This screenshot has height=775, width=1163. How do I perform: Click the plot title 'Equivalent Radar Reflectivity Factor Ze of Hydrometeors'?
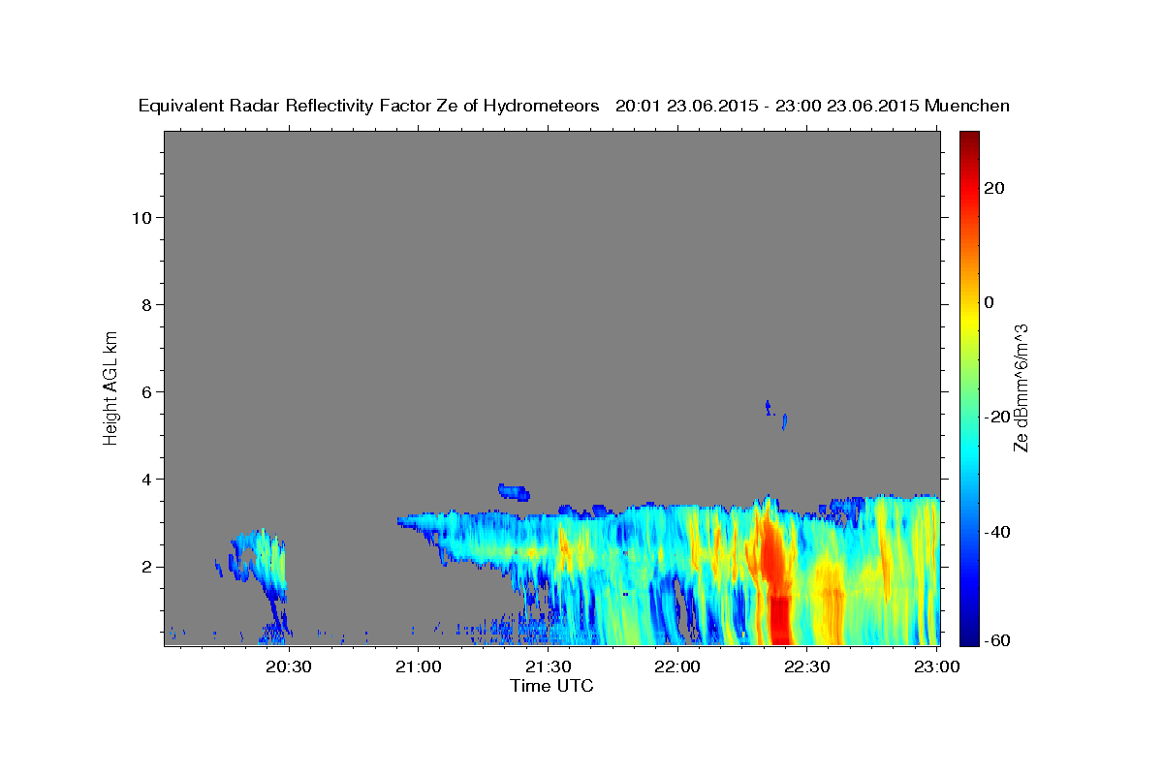click(369, 106)
